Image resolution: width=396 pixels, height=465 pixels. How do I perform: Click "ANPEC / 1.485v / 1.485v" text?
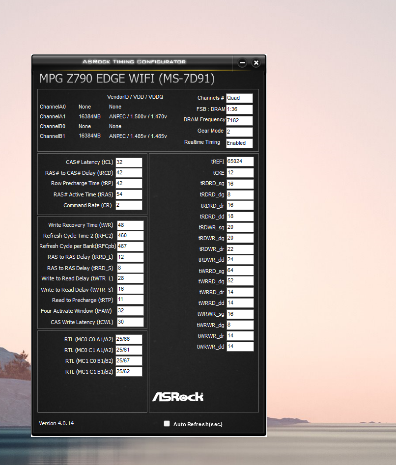pyautogui.click(x=138, y=136)
